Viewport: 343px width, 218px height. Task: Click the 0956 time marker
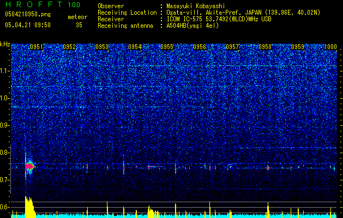click(200, 47)
